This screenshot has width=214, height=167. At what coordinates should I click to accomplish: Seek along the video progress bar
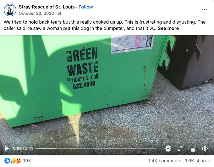pos(96,148)
